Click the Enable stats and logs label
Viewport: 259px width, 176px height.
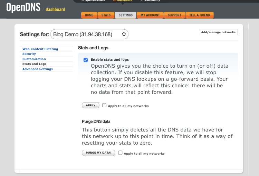[110, 60]
